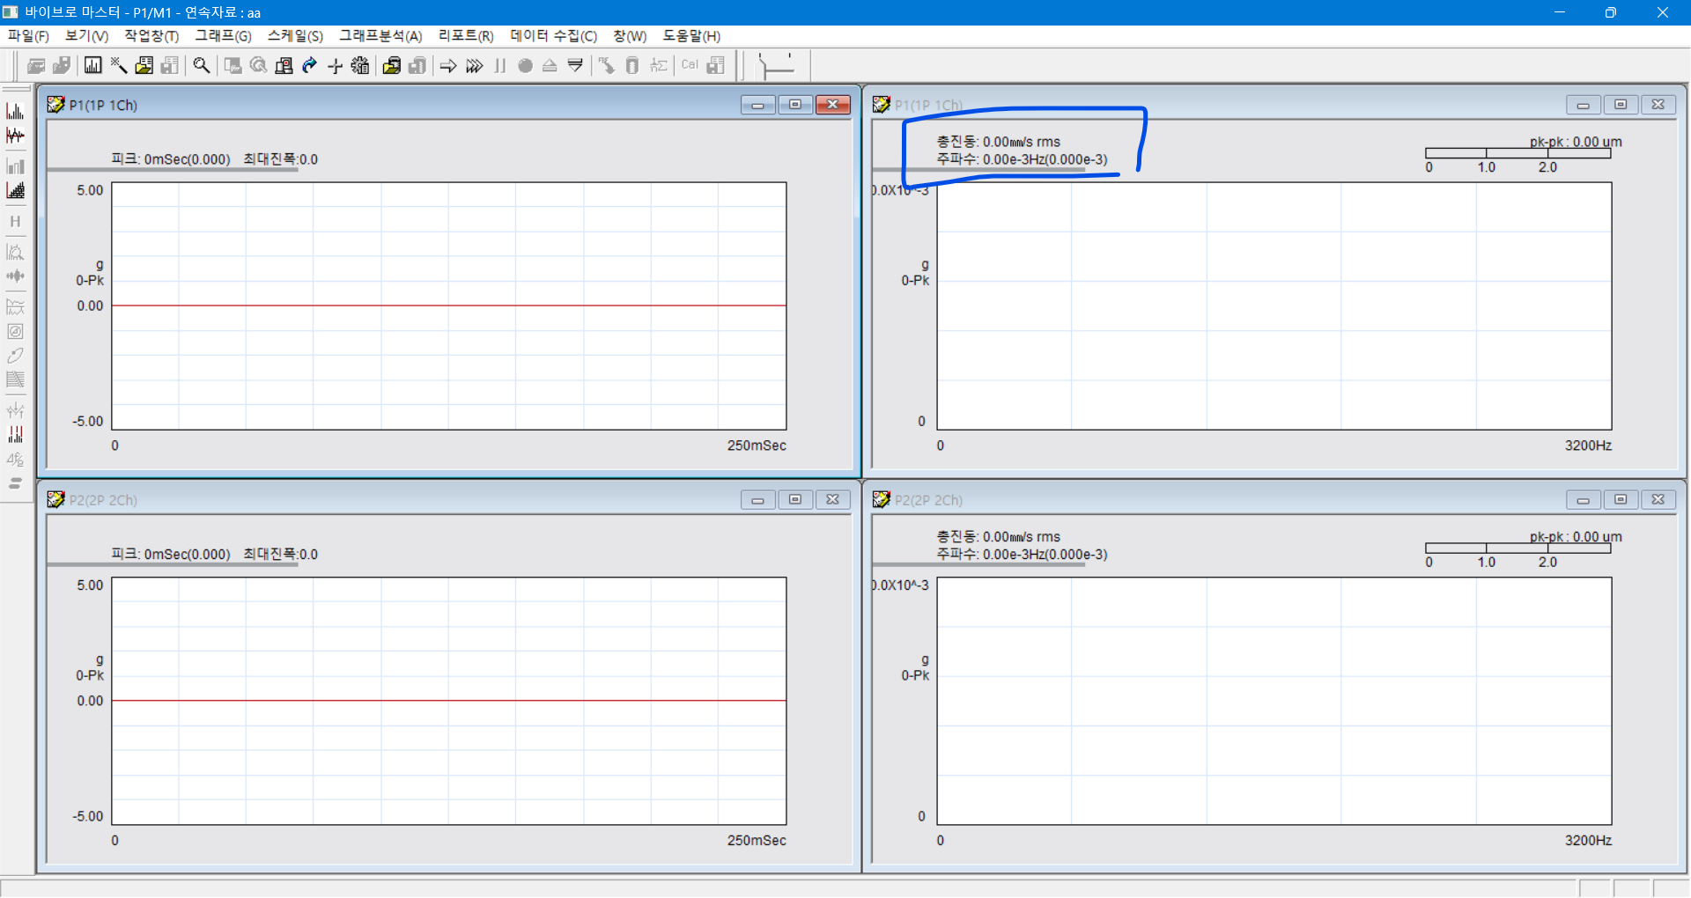Open the 스케일(S) menu

click(295, 36)
